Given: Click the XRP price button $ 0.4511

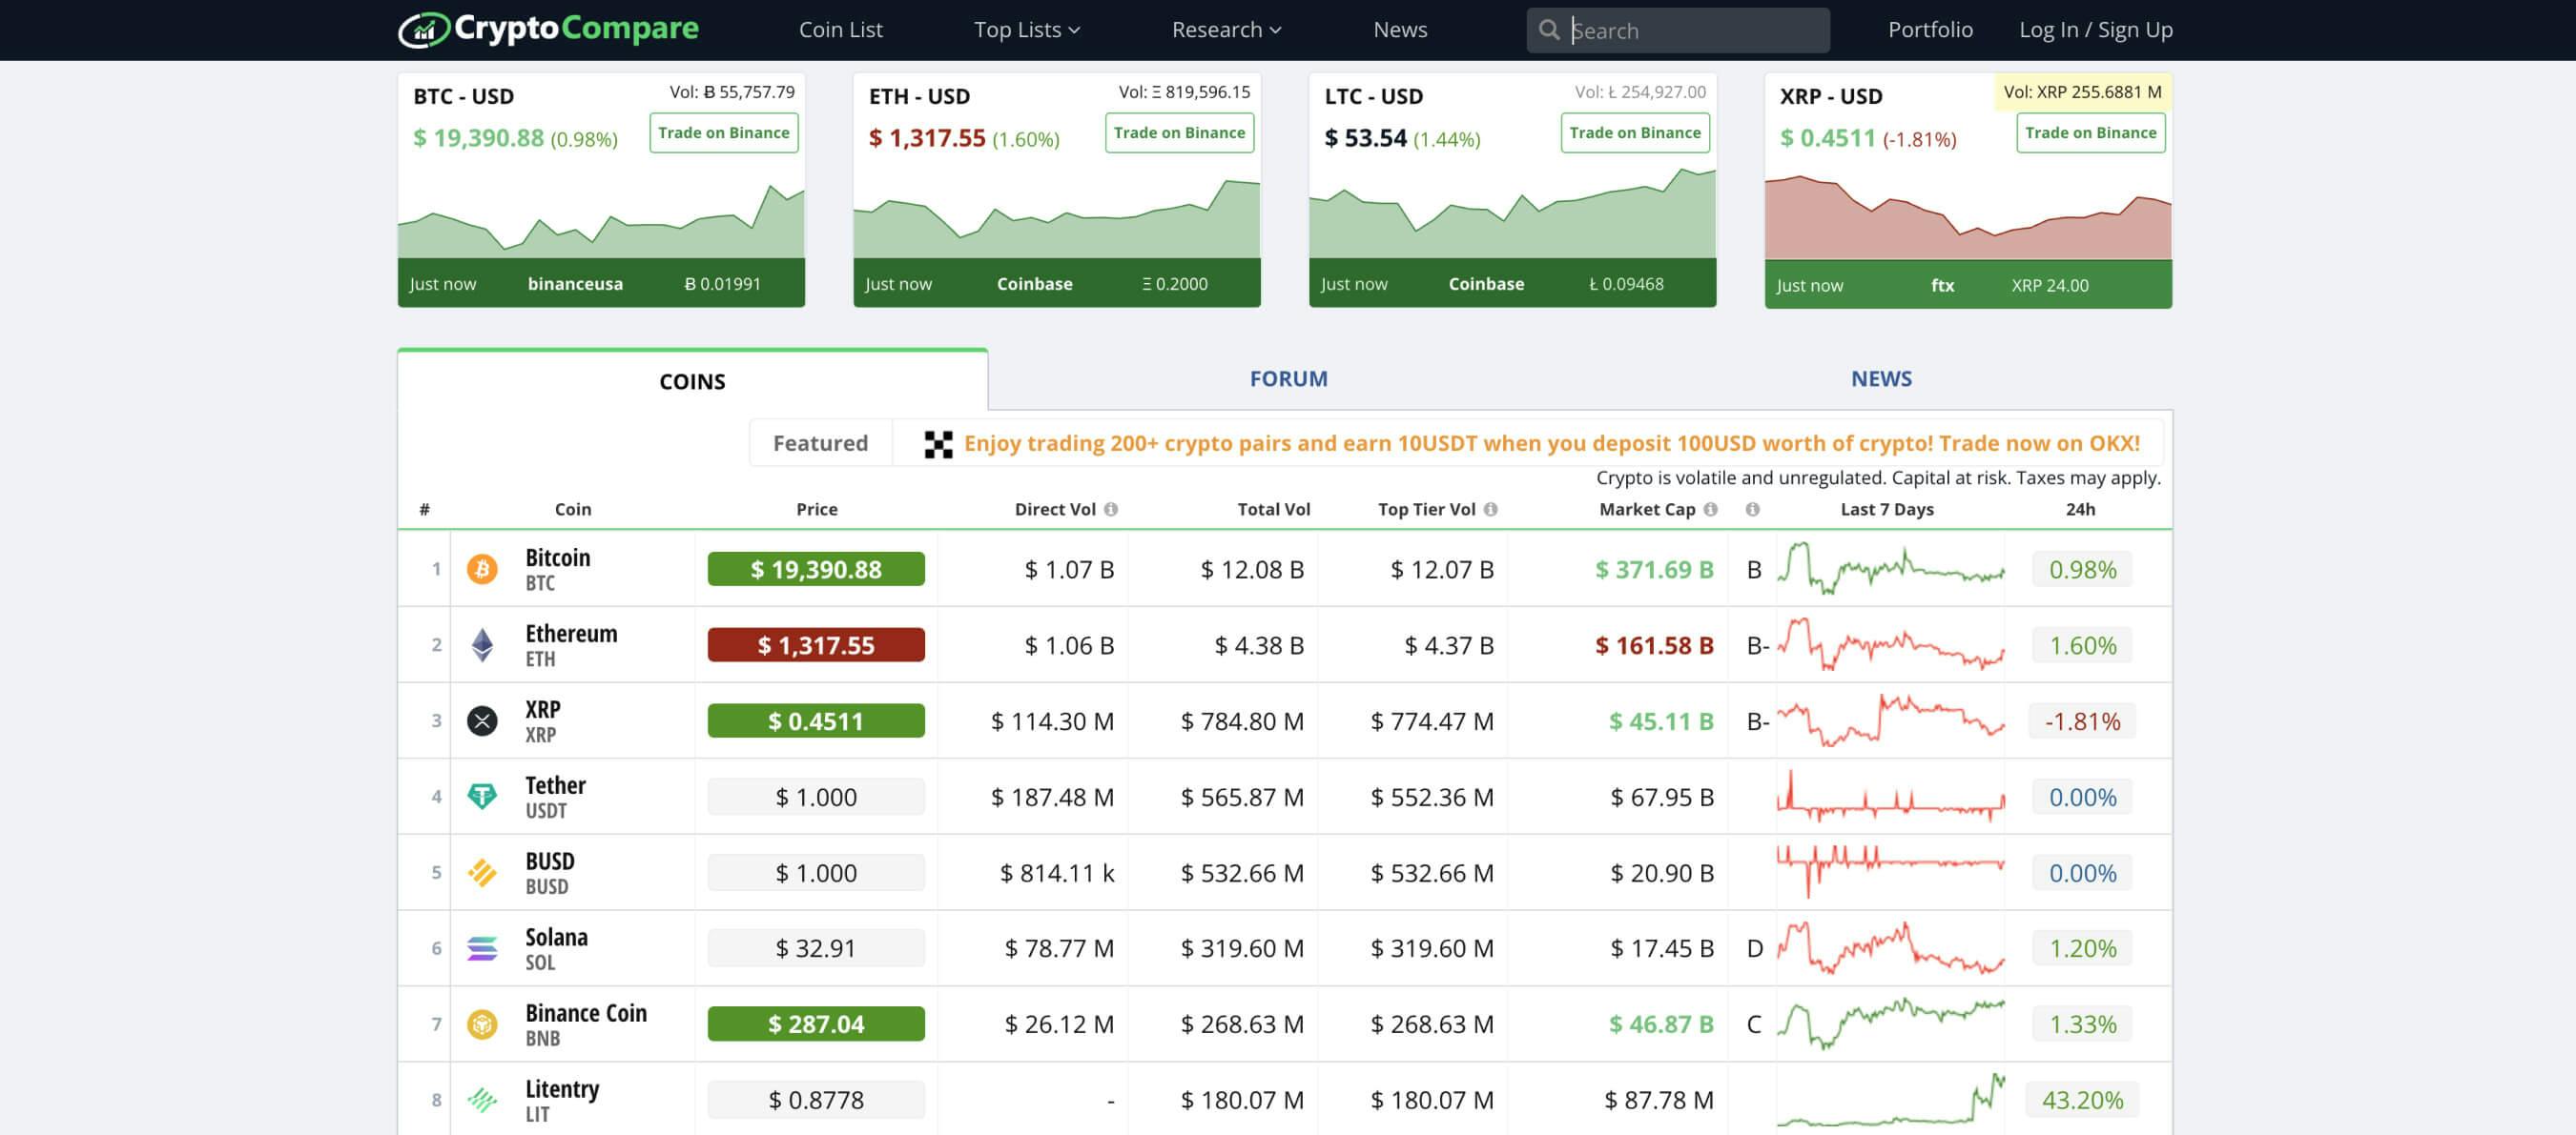Looking at the screenshot, I should [x=816, y=721].
